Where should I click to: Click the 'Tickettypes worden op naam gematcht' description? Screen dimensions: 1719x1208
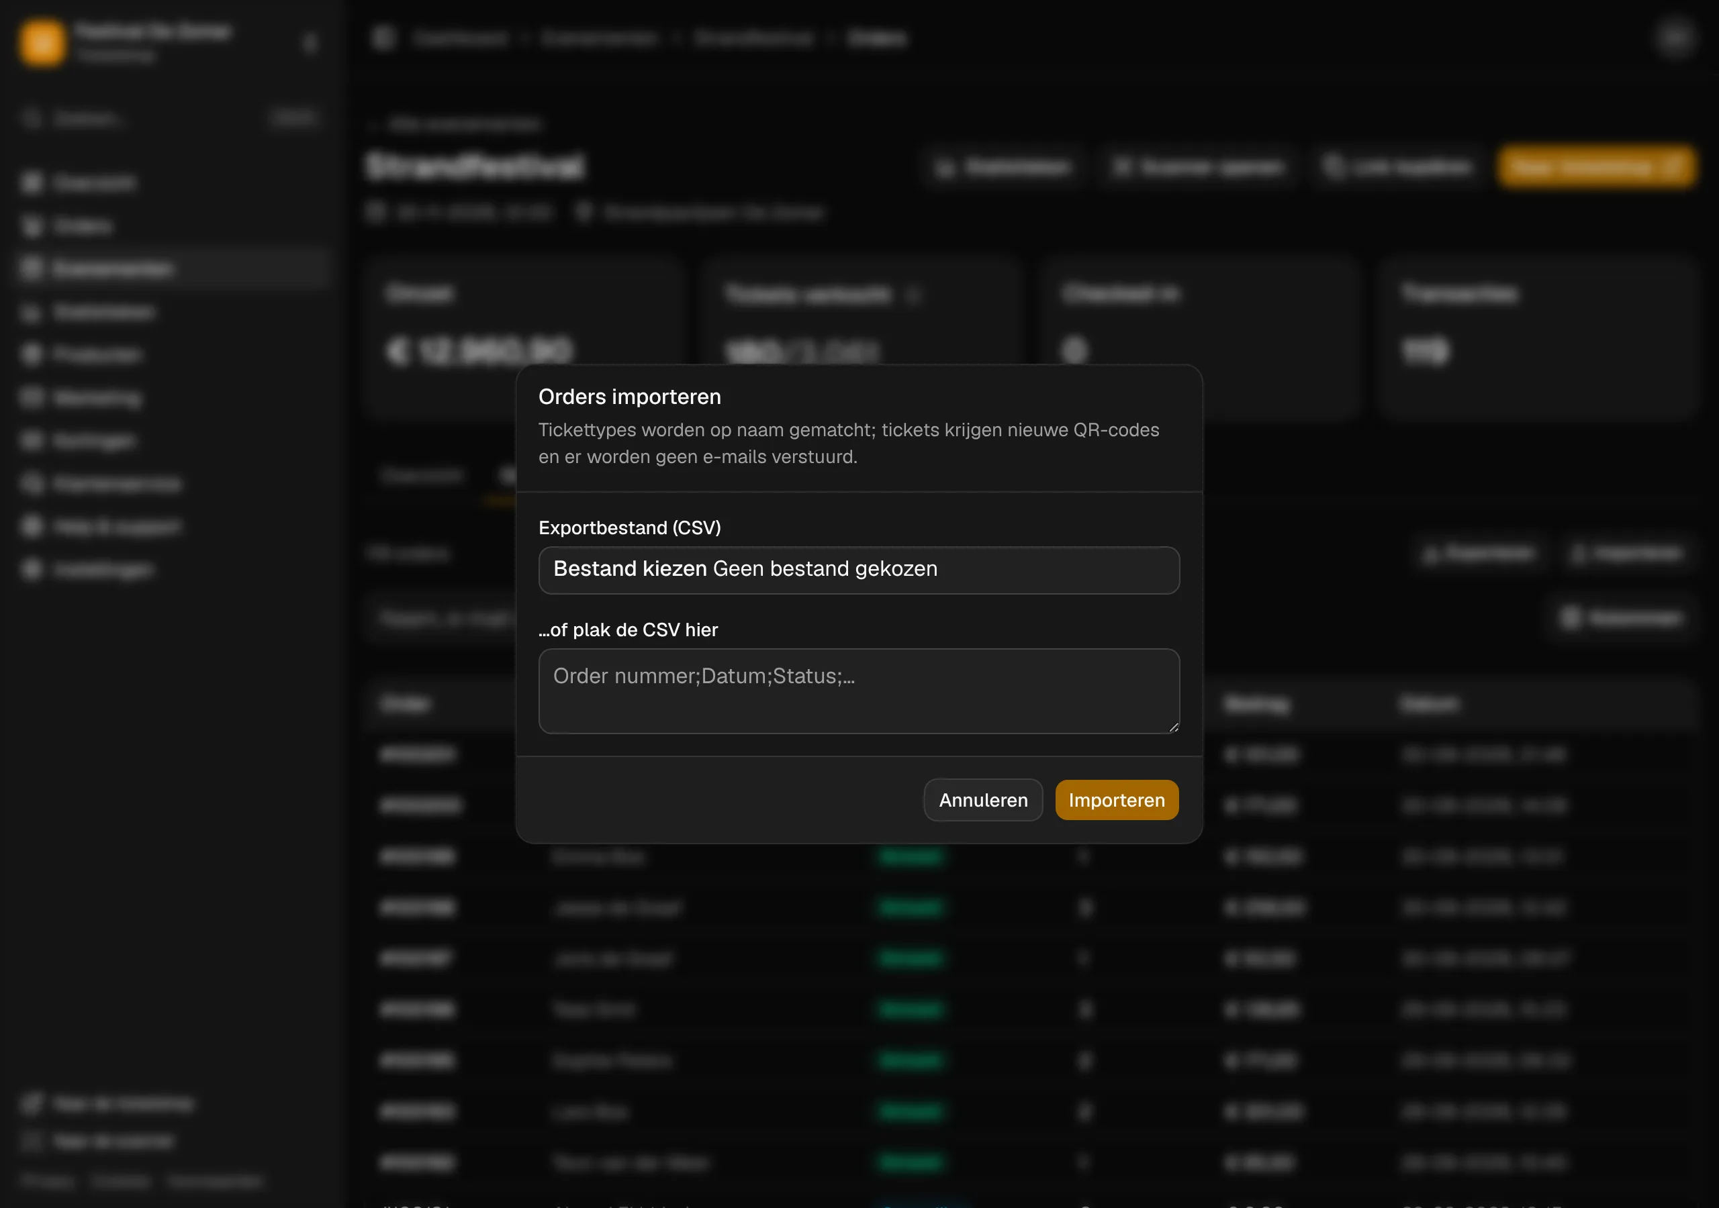coord(848,443)
